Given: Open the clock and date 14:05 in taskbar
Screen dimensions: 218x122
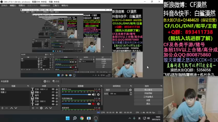Looking at the screenshot, I should pyautogui.click(x=156, y=118).
